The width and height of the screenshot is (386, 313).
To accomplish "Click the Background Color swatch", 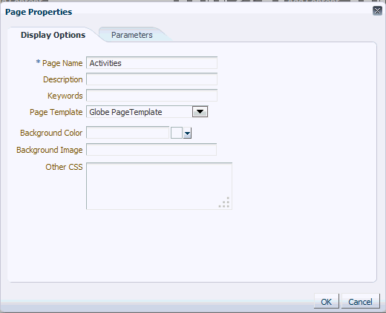I will (x=177, y=133).
